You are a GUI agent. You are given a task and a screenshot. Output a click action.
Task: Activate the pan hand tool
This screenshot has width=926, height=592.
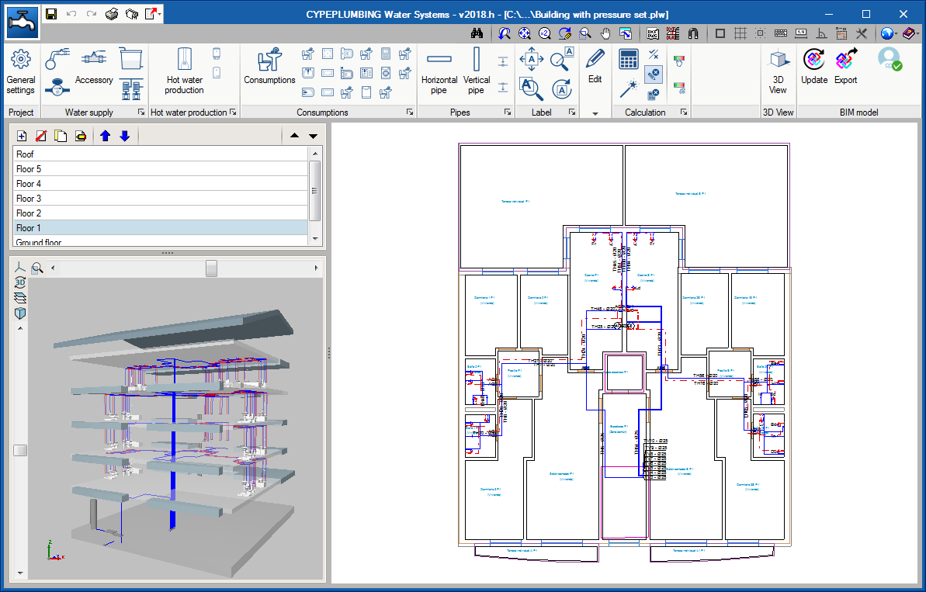click(605, 33)
